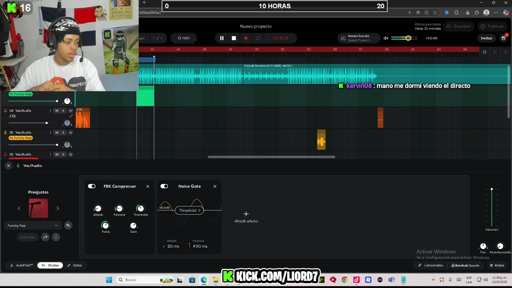Go to next preset arrow

pos(58,208)
